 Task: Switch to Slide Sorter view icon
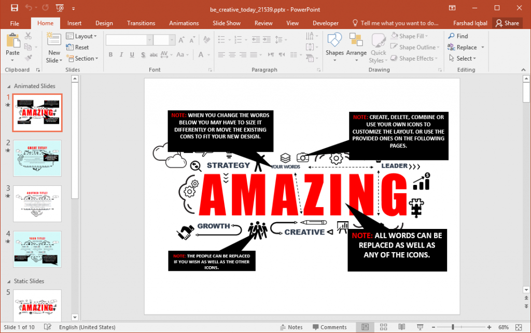tap(383, 327)
